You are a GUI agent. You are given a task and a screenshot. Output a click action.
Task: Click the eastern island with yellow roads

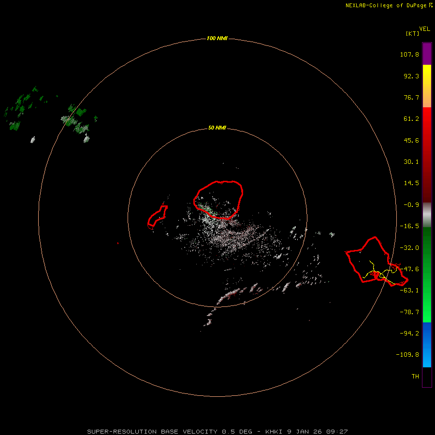376,261
